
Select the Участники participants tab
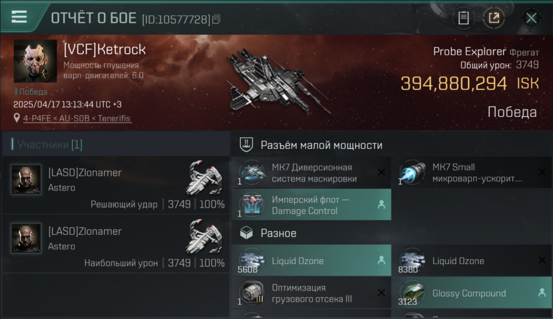click(50, 145)
